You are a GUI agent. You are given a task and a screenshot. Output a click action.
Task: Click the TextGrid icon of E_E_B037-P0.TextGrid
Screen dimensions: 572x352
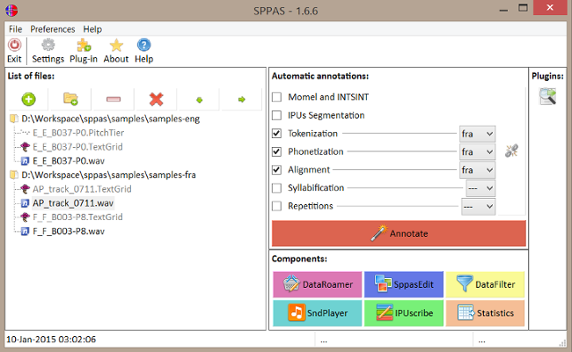(x=25, y=147)
